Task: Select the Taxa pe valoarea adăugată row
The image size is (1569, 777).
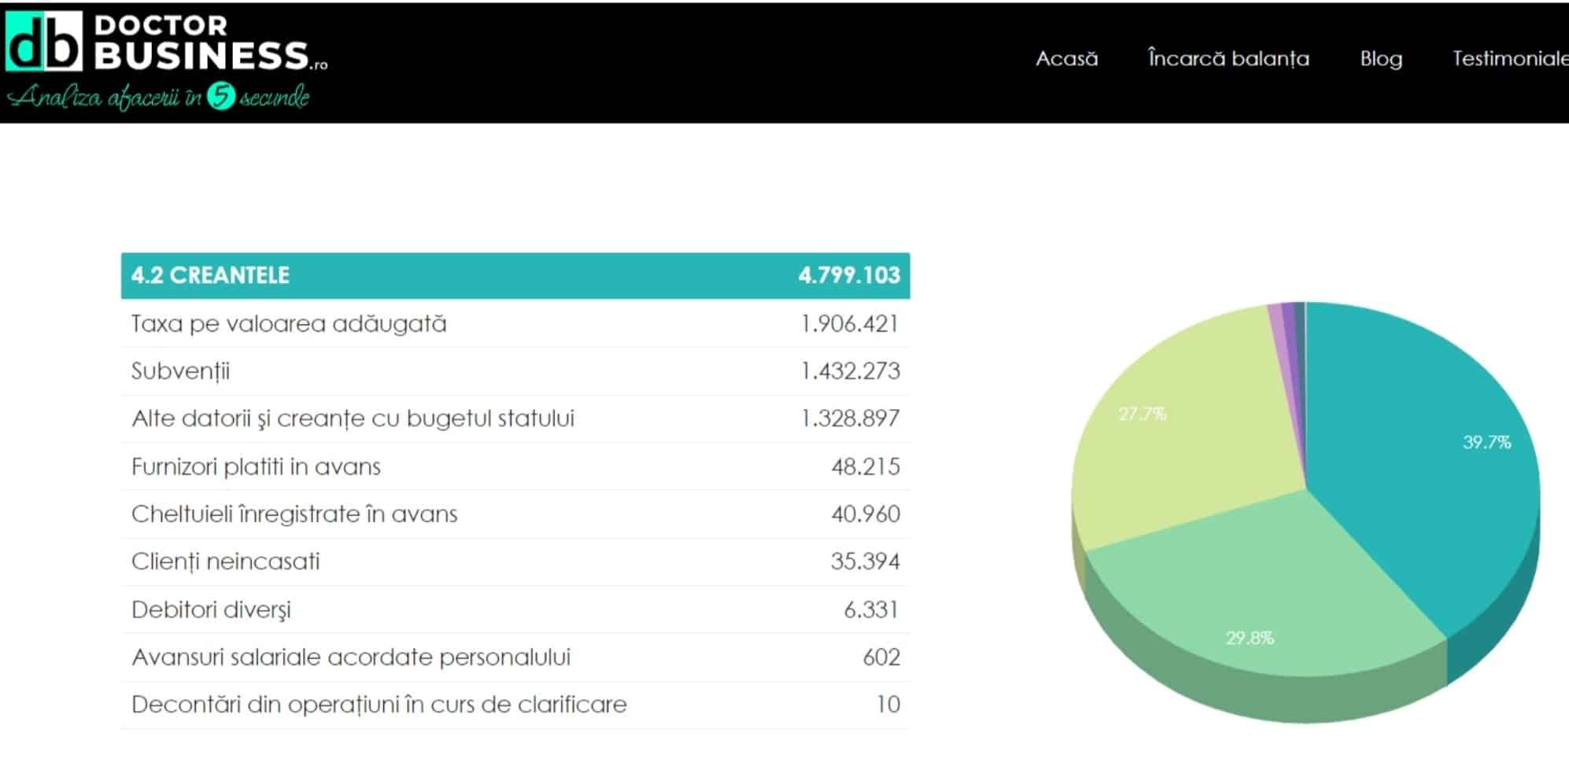Action: click(515, 324)
